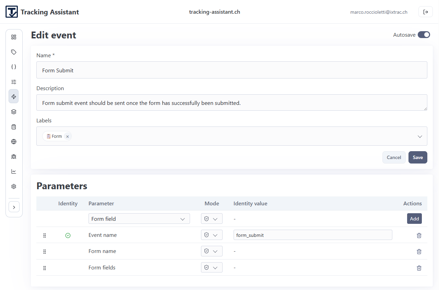This screenshot has height=290, width=439.
Task: Expand the Labels dropdown chevron
Action: pyautogui.click(x=420, y=136)
